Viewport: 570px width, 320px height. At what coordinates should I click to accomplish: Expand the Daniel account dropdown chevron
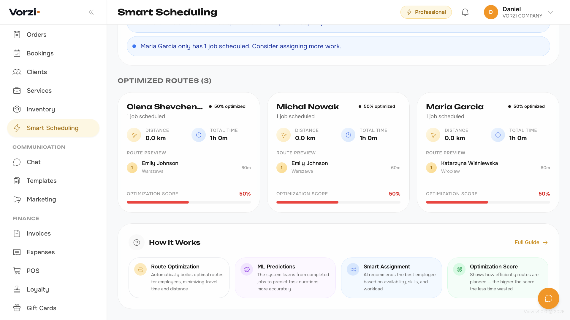pos(550,12)
